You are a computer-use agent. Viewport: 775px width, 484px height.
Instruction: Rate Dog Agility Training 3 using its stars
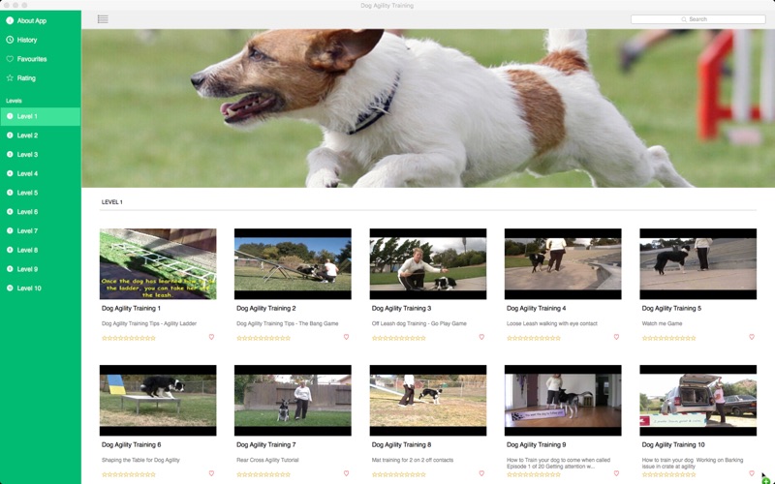(399, 338)
